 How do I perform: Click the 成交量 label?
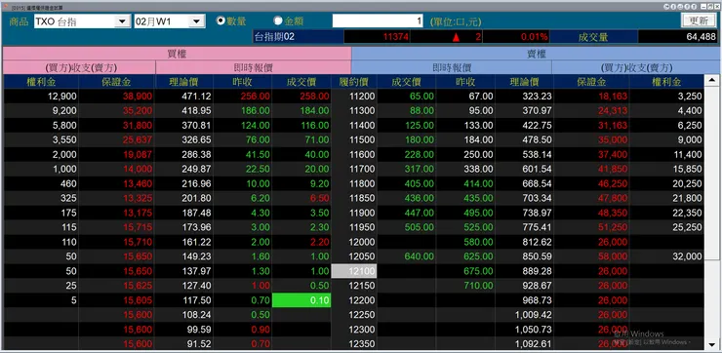coord(593,37)
